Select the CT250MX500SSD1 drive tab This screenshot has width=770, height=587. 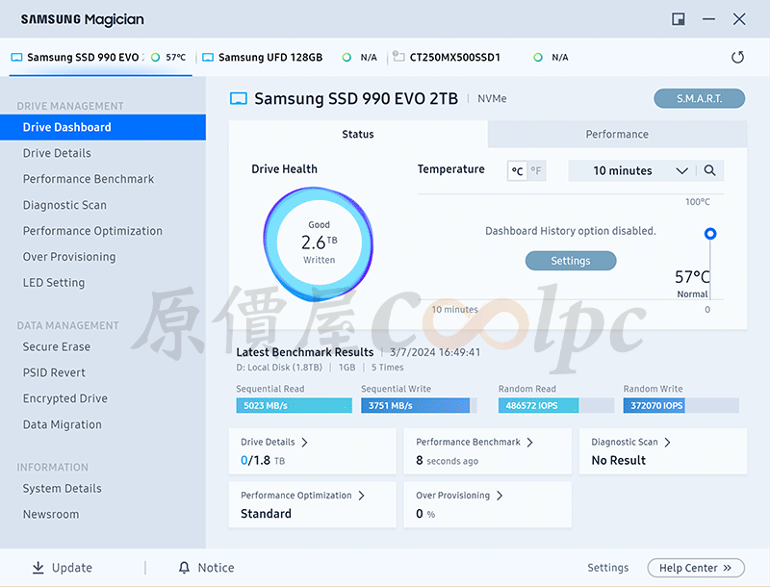481,58
